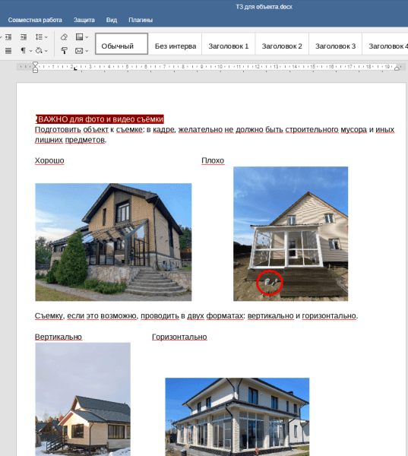Select the Обычный style
408x456 pixels.
point(122,44)
